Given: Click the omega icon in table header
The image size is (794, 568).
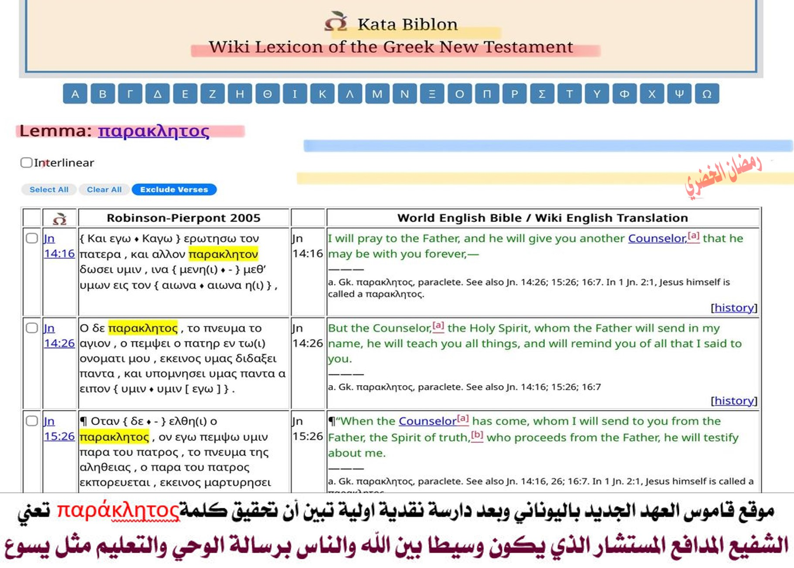Looking at the screenshot, I should click(60, 218).
